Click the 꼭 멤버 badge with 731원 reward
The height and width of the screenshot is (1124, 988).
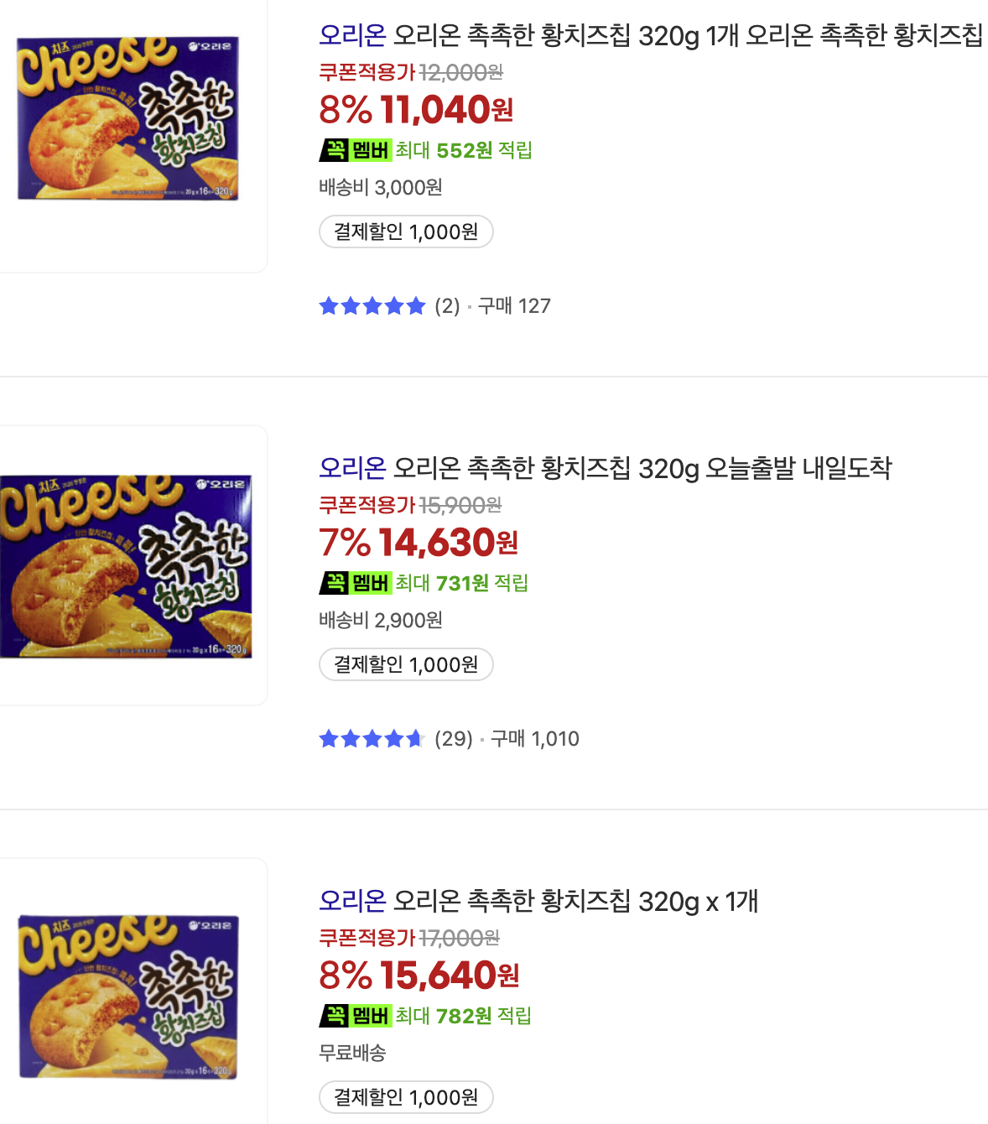pyautogui.click(x=356, y=583)
